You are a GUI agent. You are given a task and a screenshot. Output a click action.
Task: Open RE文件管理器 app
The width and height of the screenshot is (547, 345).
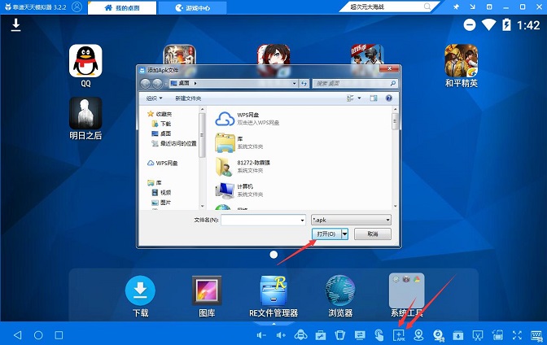pyautogui.click(x=273, y=296)
